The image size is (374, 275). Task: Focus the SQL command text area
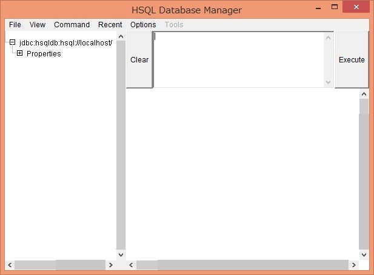pos(239,59)
